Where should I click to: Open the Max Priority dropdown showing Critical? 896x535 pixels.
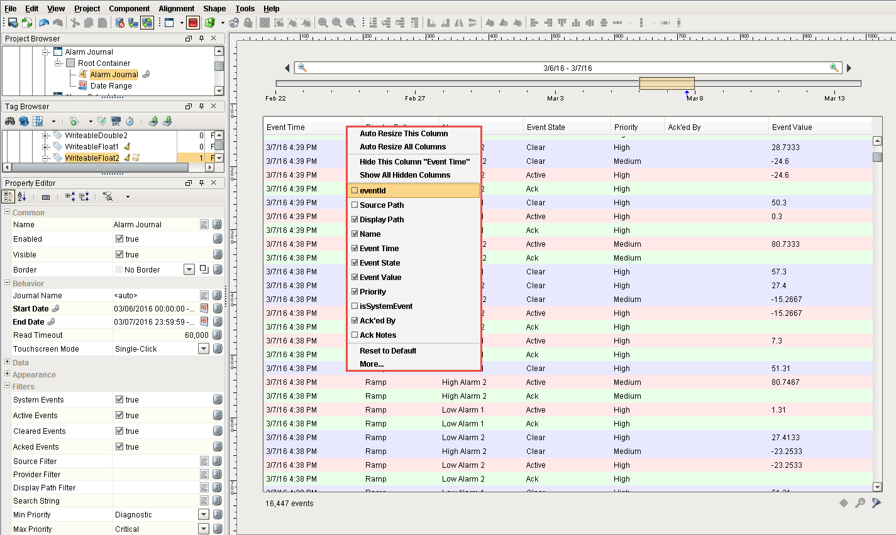tap(204, 528)
